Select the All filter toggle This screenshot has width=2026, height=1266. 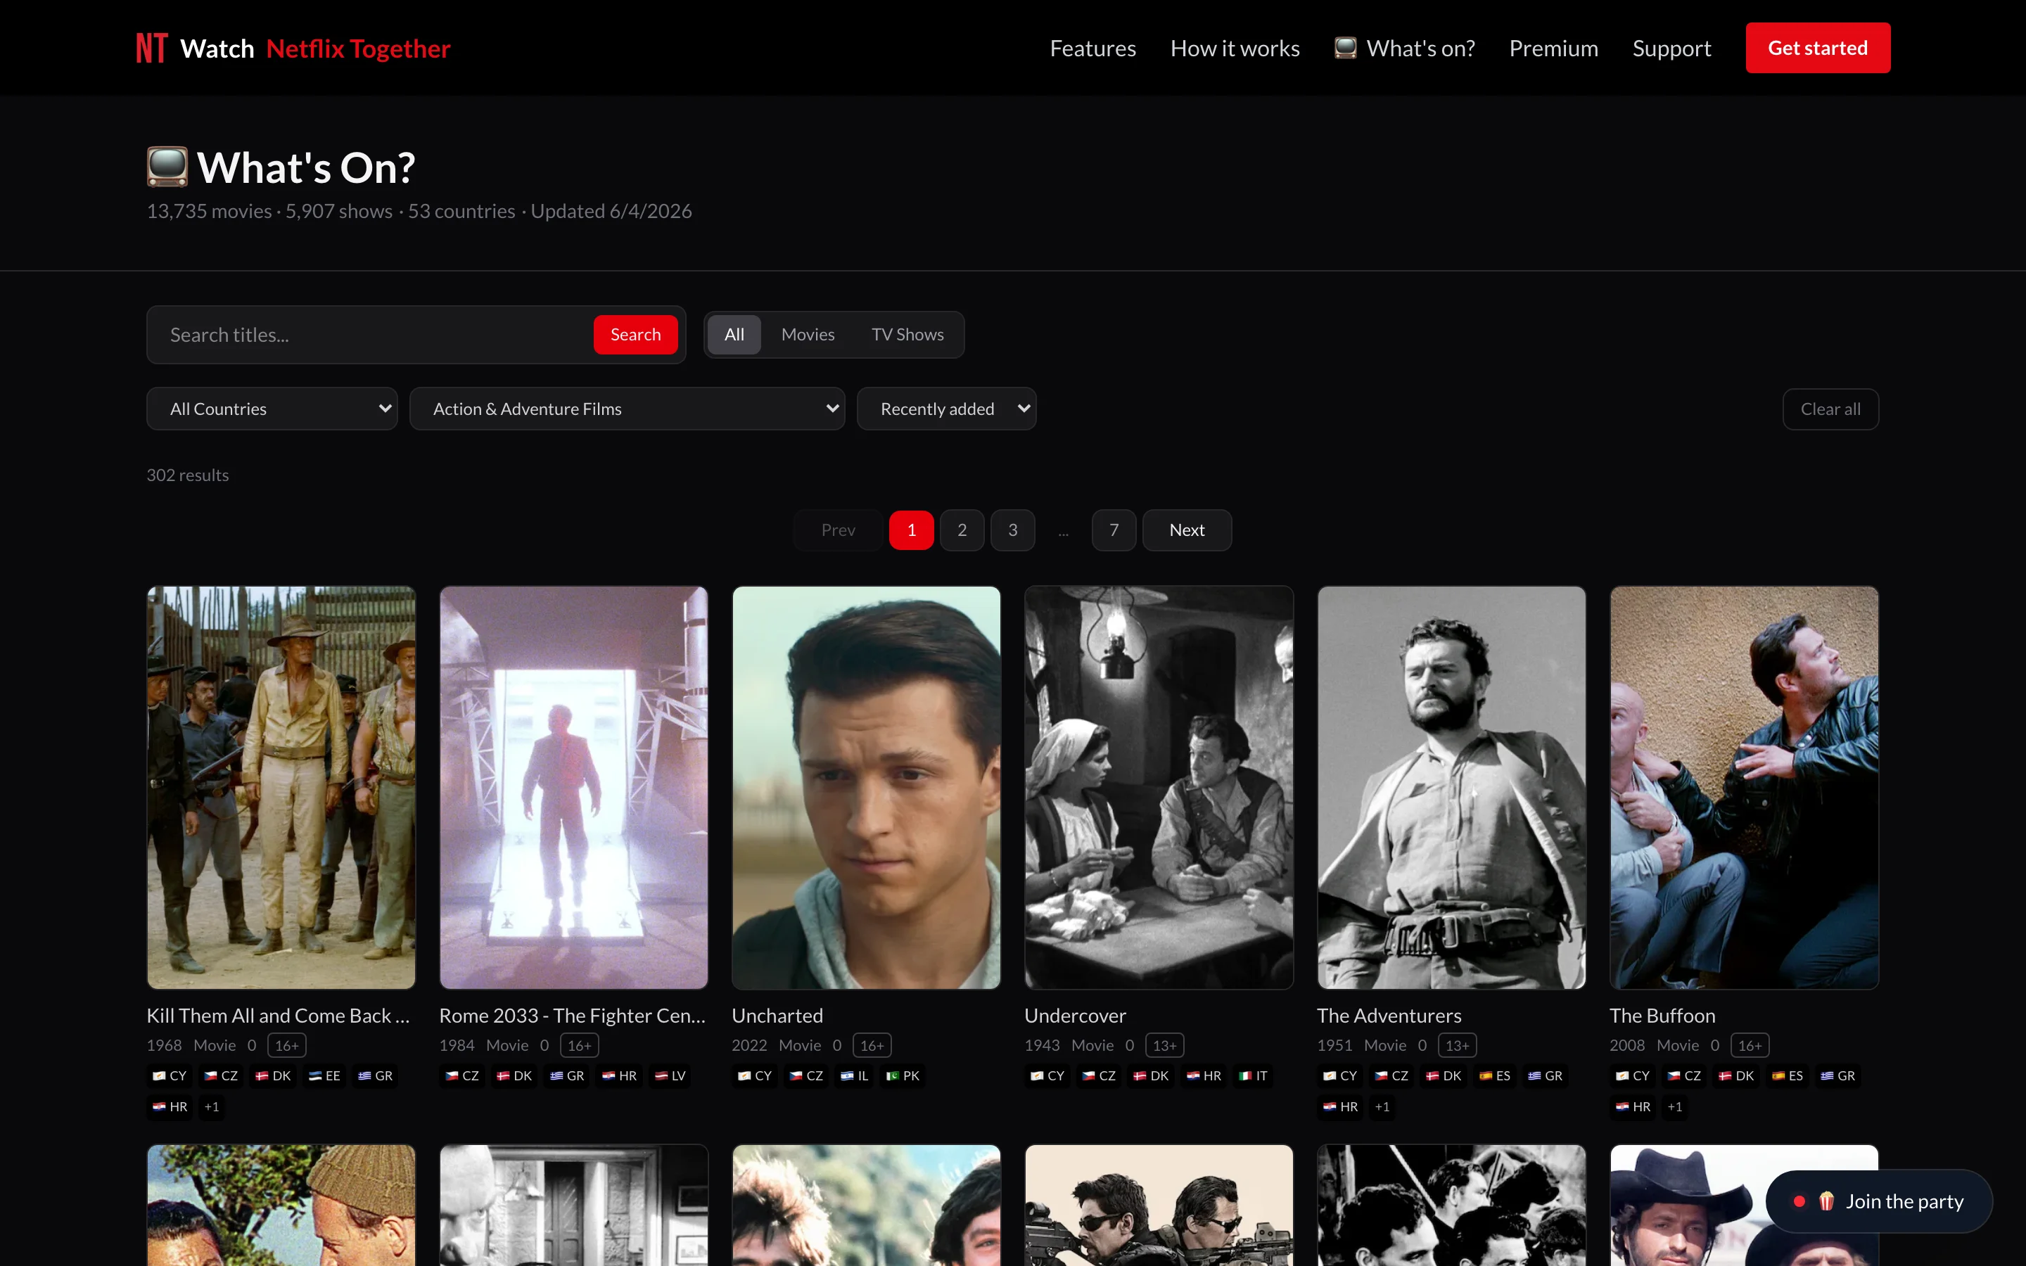click(x=734, y=335)
